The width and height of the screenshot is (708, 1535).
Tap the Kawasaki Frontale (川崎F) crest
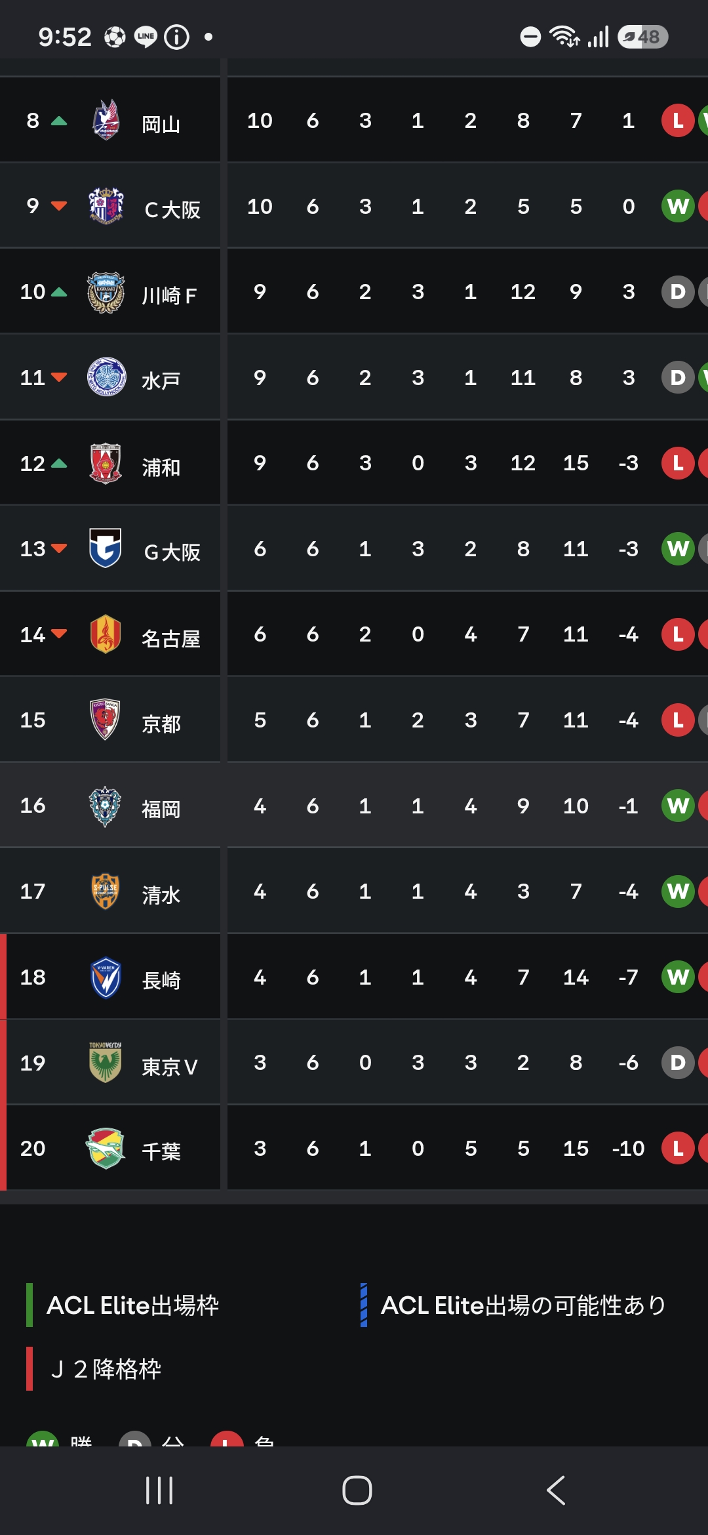[106, 292]
